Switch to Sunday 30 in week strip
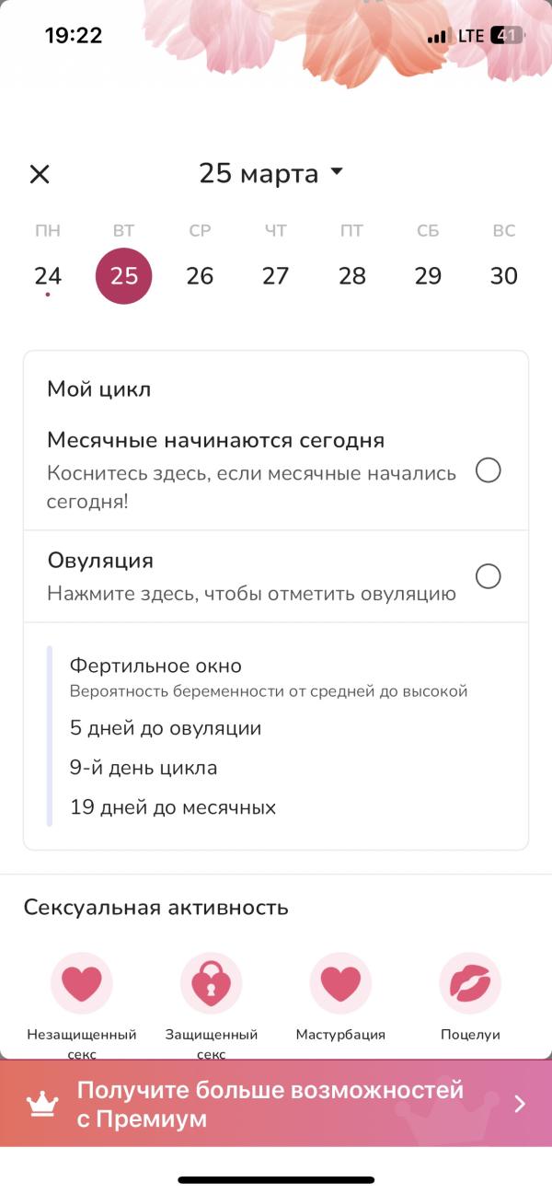Viewport: 552px width, 1194px height. tap(504, 275)
